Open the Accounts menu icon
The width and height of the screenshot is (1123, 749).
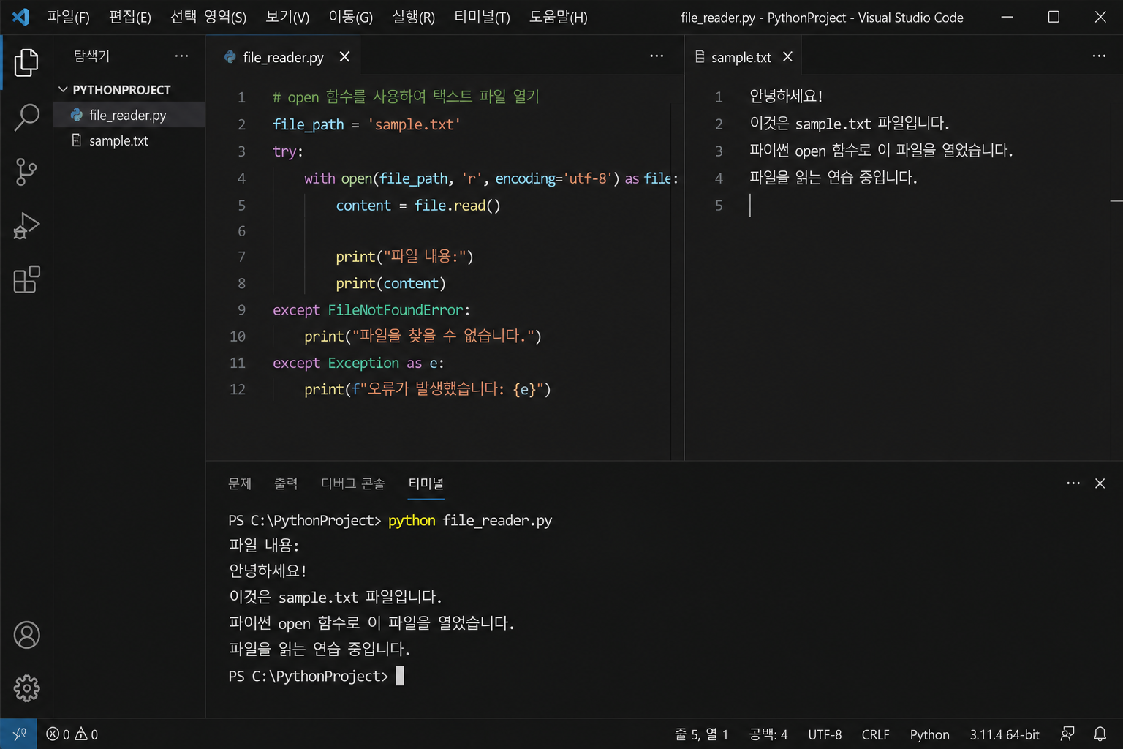point(26,635)
